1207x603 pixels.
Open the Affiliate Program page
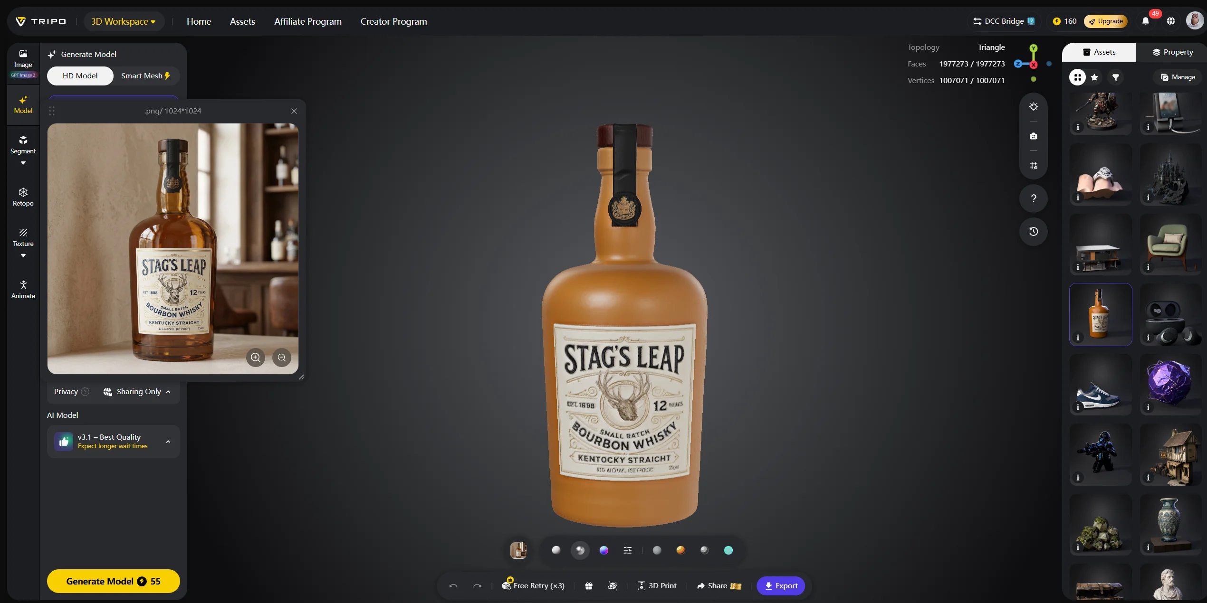tap(308, 21)
